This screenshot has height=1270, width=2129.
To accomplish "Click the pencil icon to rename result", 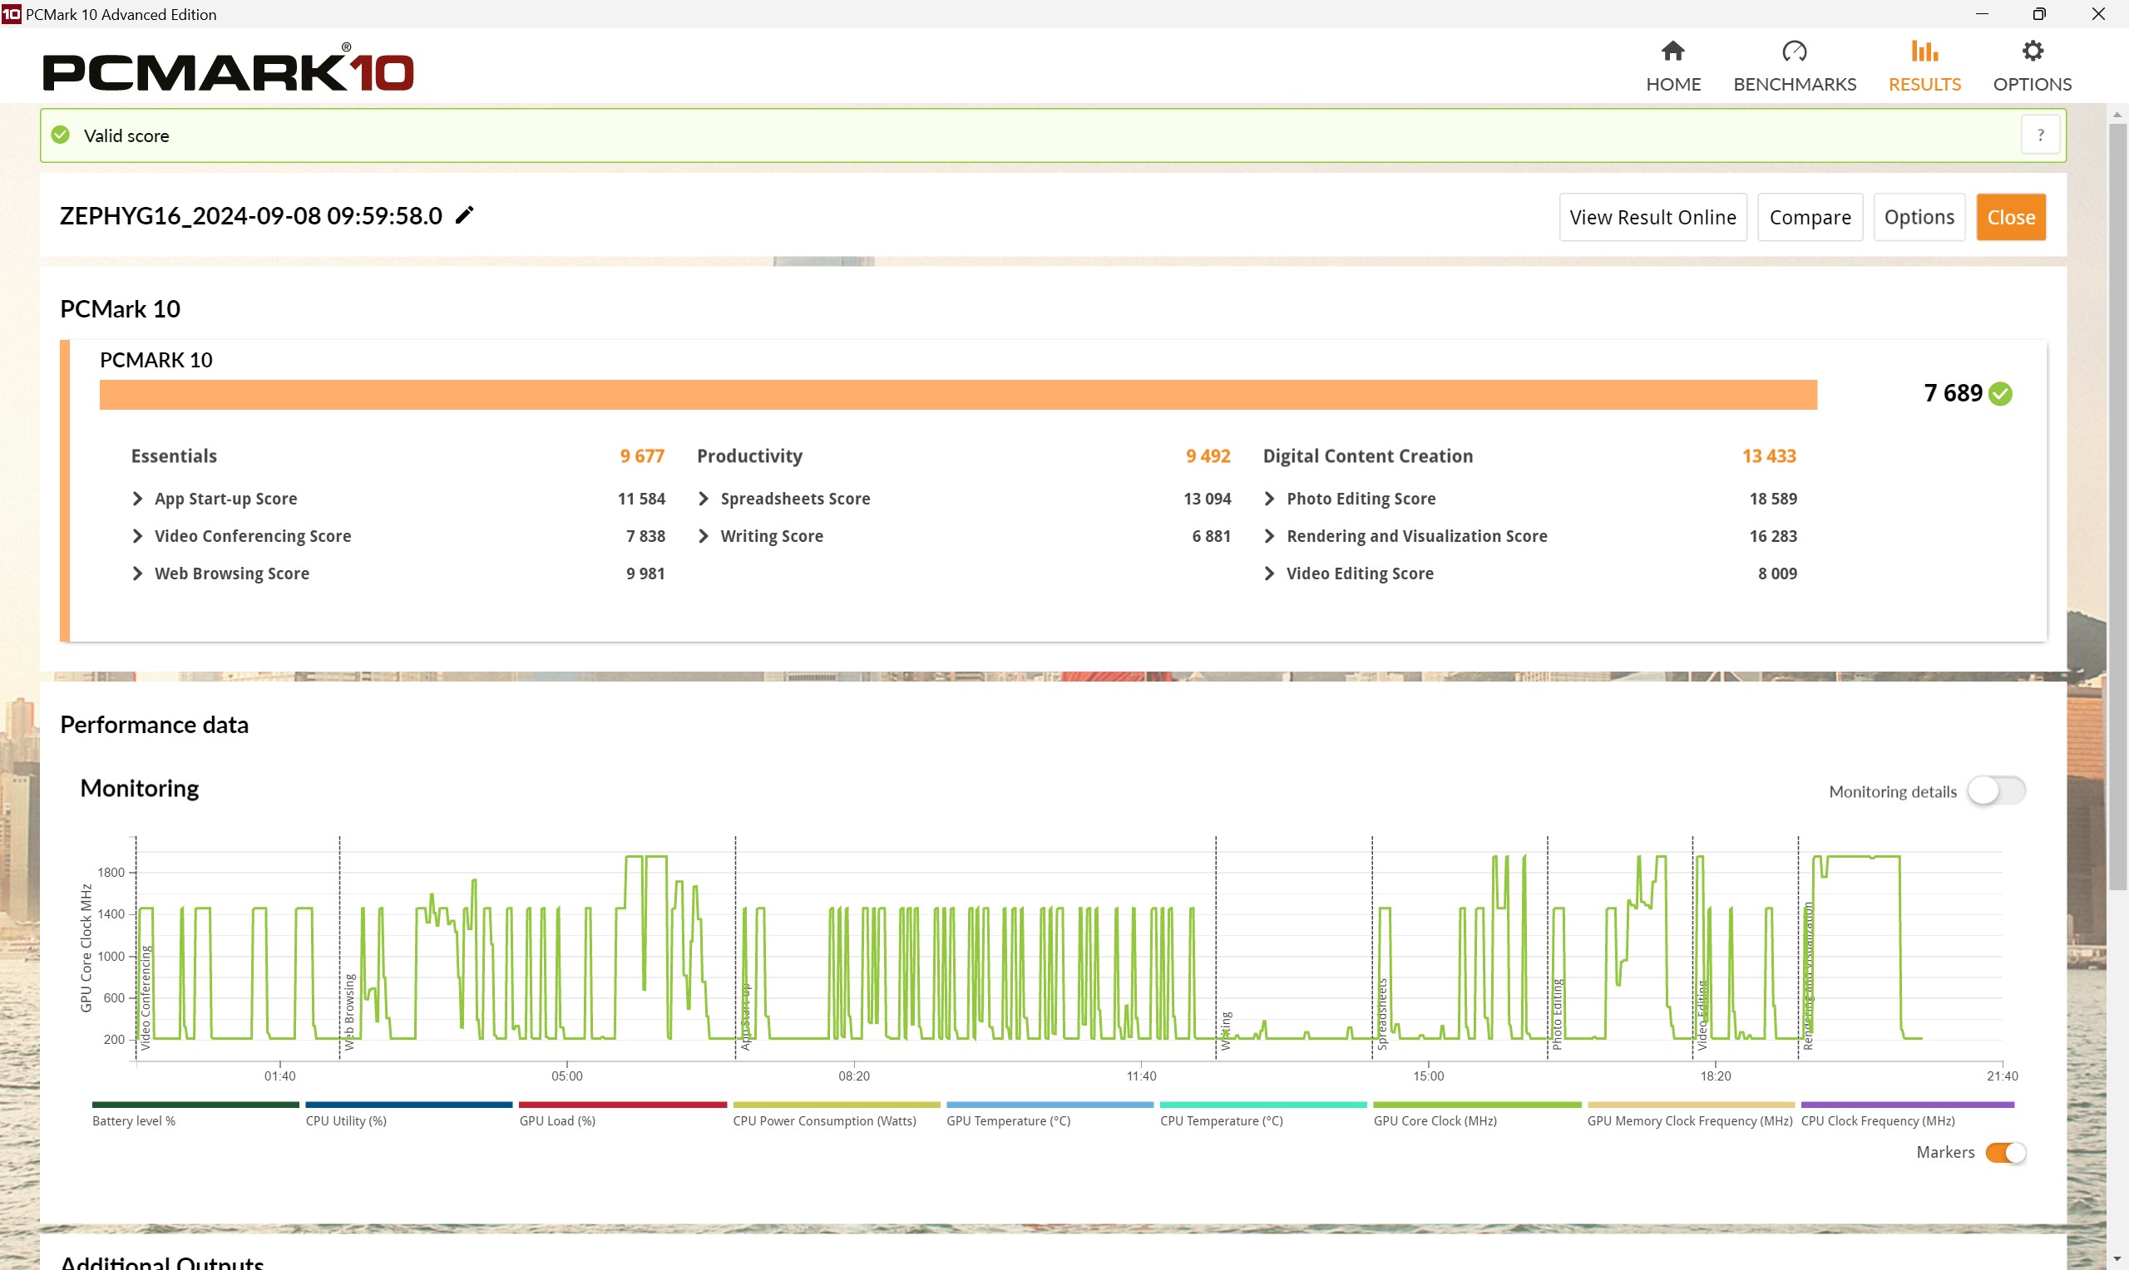I will pyautogui.click(x=464, y=214).
